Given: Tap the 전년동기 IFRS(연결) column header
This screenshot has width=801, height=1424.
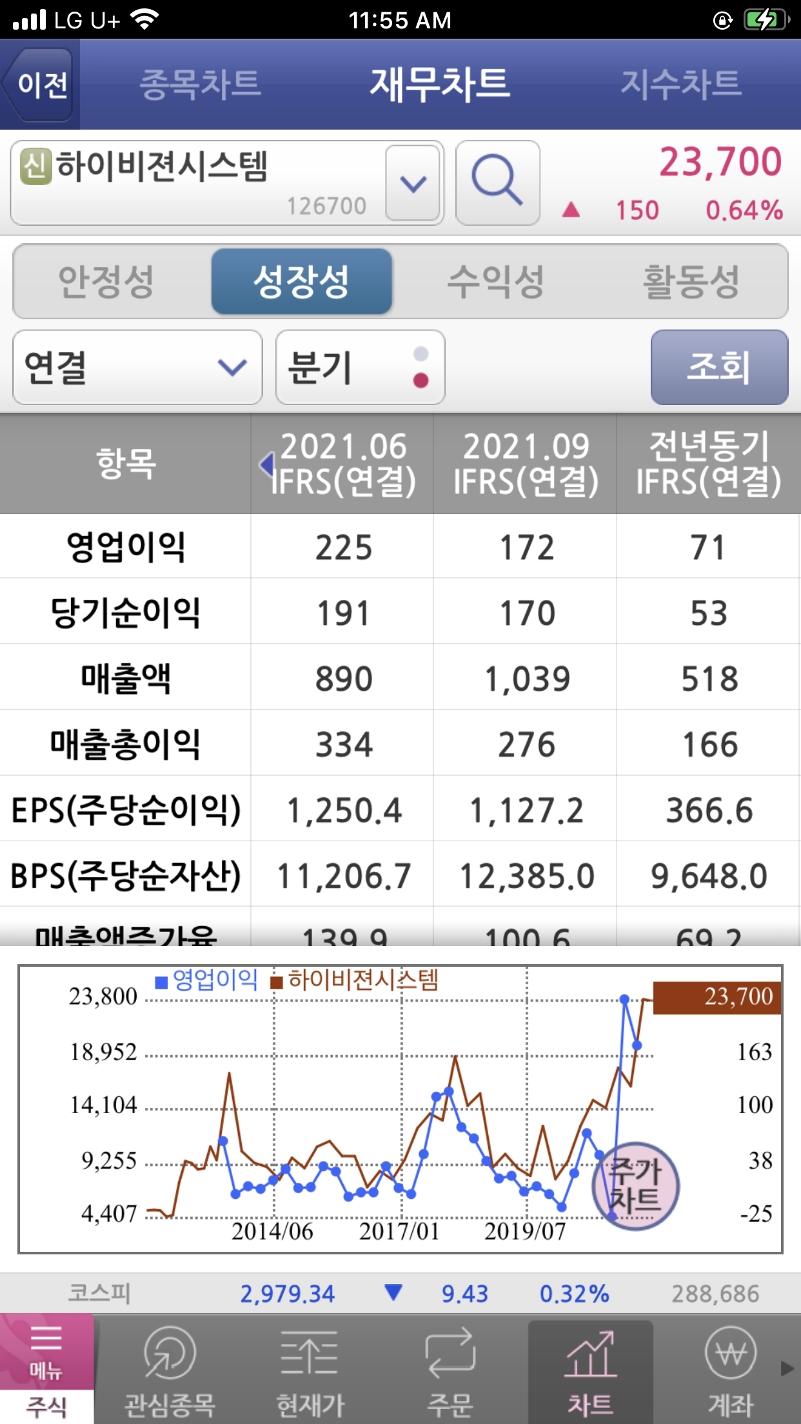Looking at the screenshot, I should (x=708, y=464).
